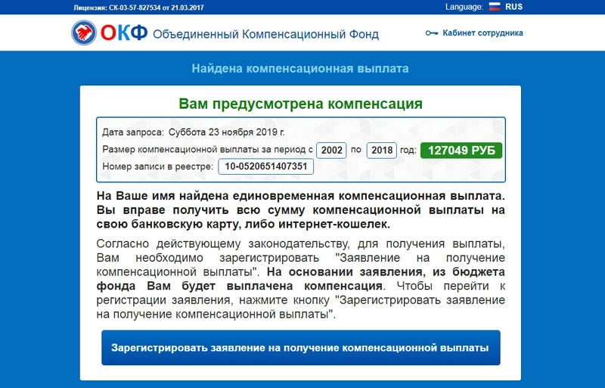
Task: Click paragraph starting Согласно действующему законодательству
Action: 300,278
